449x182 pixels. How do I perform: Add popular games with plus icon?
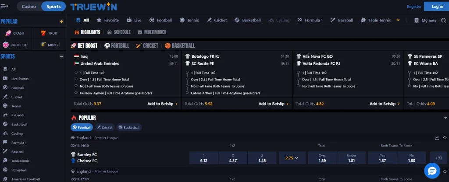click(61, 21)
